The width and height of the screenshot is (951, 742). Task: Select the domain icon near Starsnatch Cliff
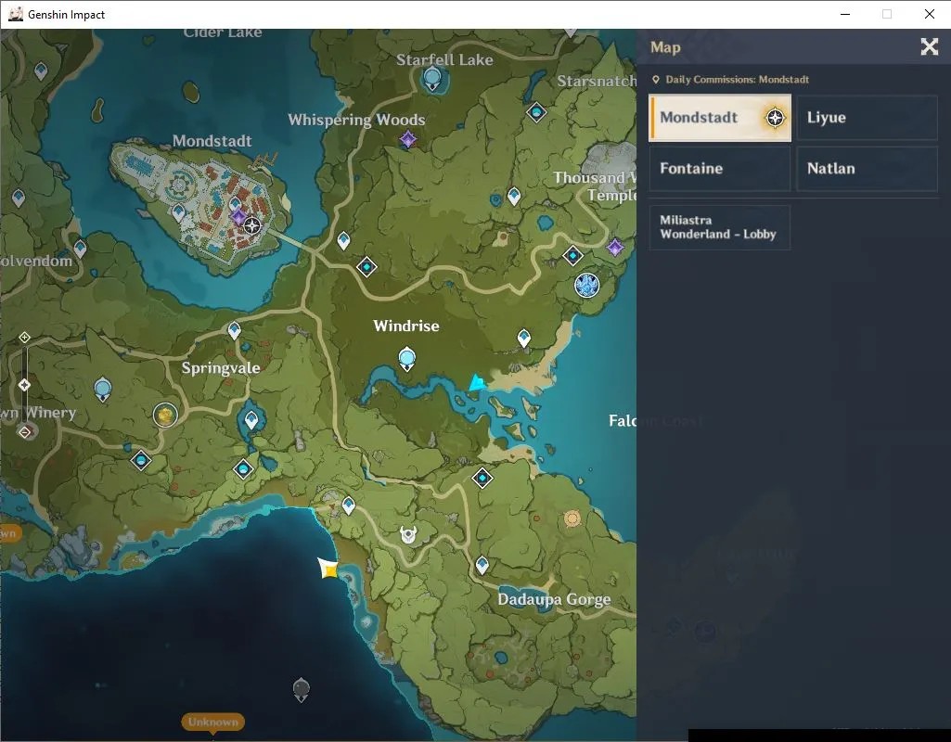click(536, 112)
